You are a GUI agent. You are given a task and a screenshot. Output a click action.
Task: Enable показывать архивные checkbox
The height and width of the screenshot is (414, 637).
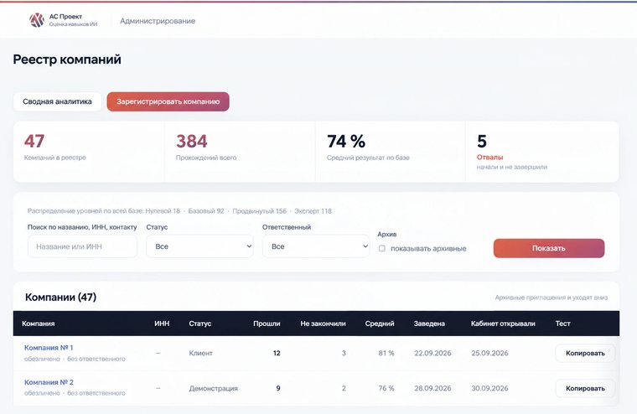click(382, 248)
